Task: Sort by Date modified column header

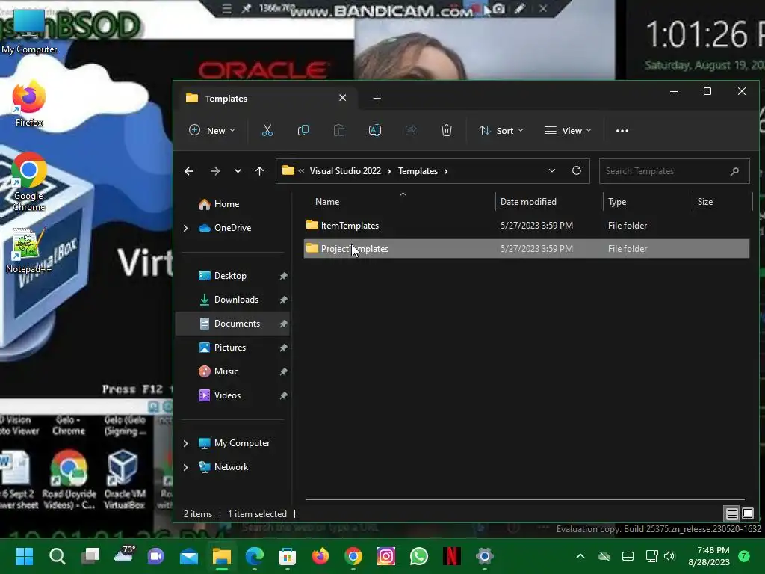Action: 528,202
